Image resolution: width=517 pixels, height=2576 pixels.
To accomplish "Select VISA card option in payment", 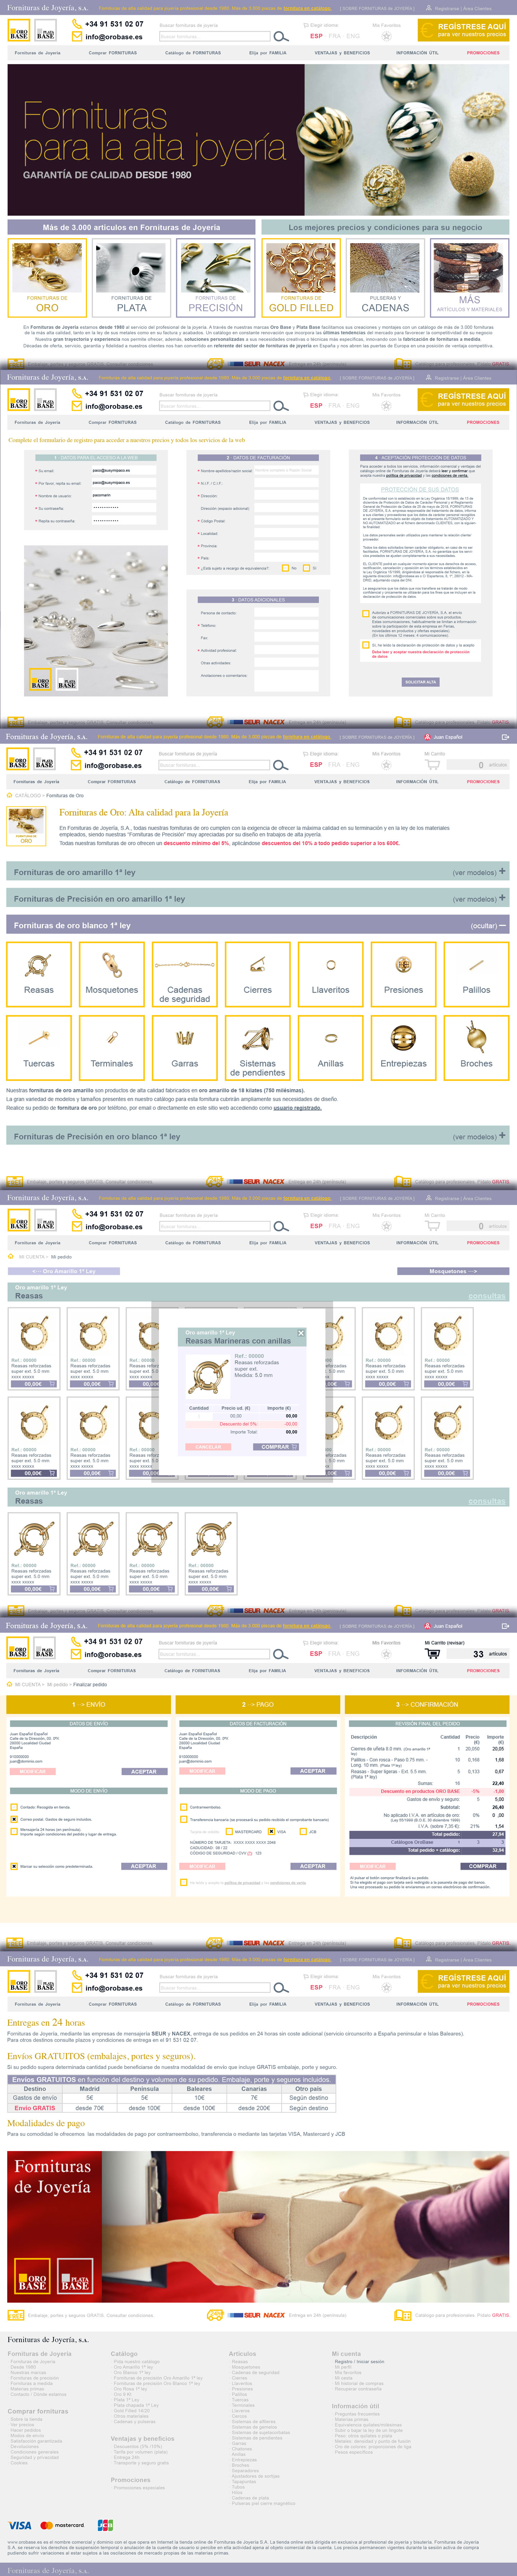I will [271, 1832].
